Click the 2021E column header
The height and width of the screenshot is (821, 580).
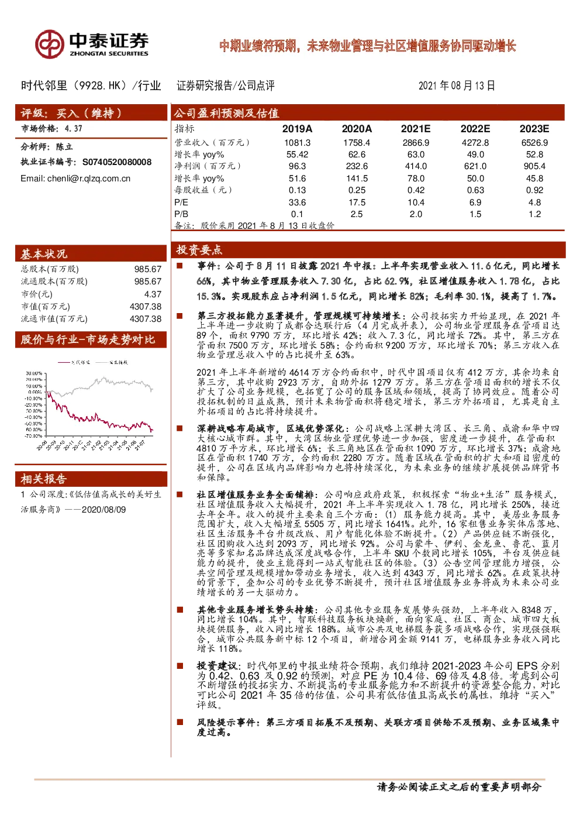[x=416, y=129]
